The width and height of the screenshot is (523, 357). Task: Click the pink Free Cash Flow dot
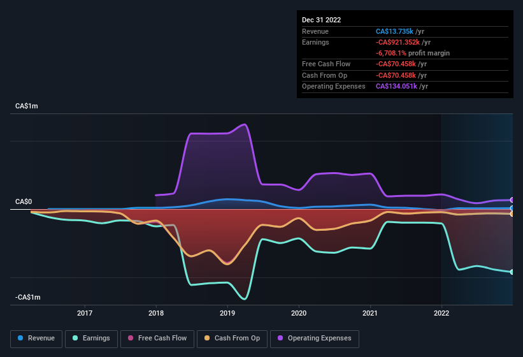[x=131, y=338]
